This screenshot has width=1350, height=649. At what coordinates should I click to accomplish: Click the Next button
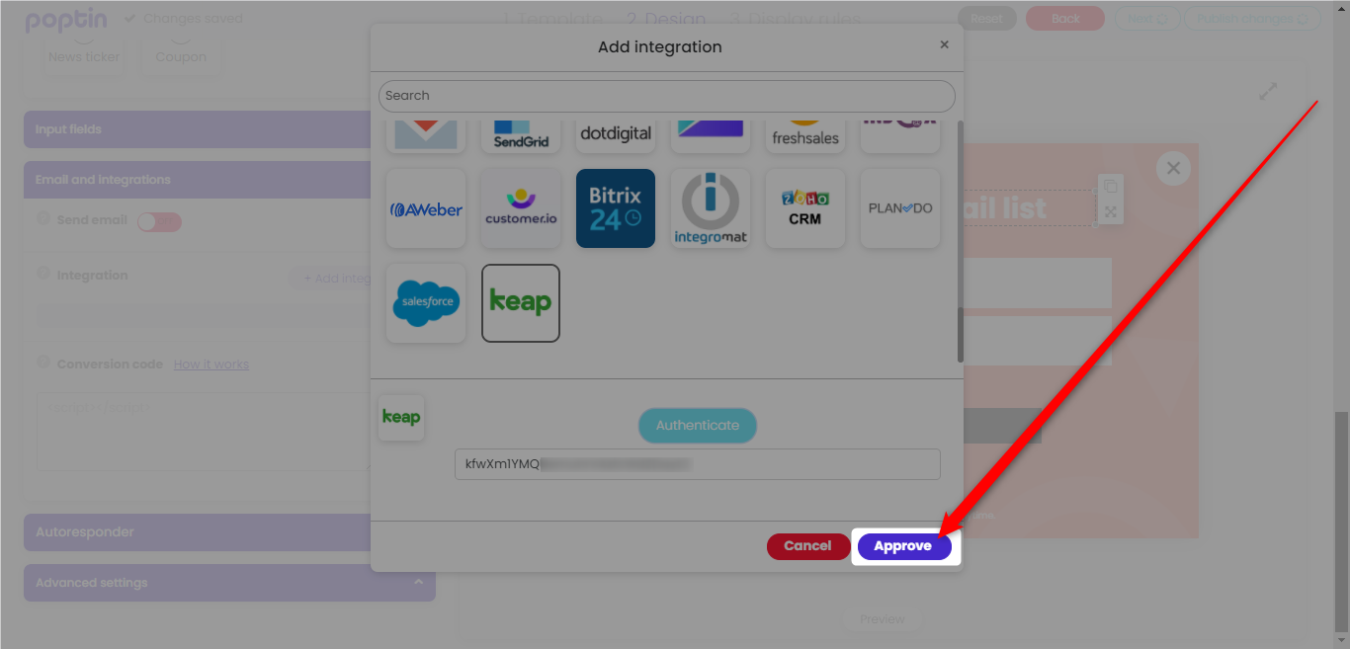coord(1146,19)
